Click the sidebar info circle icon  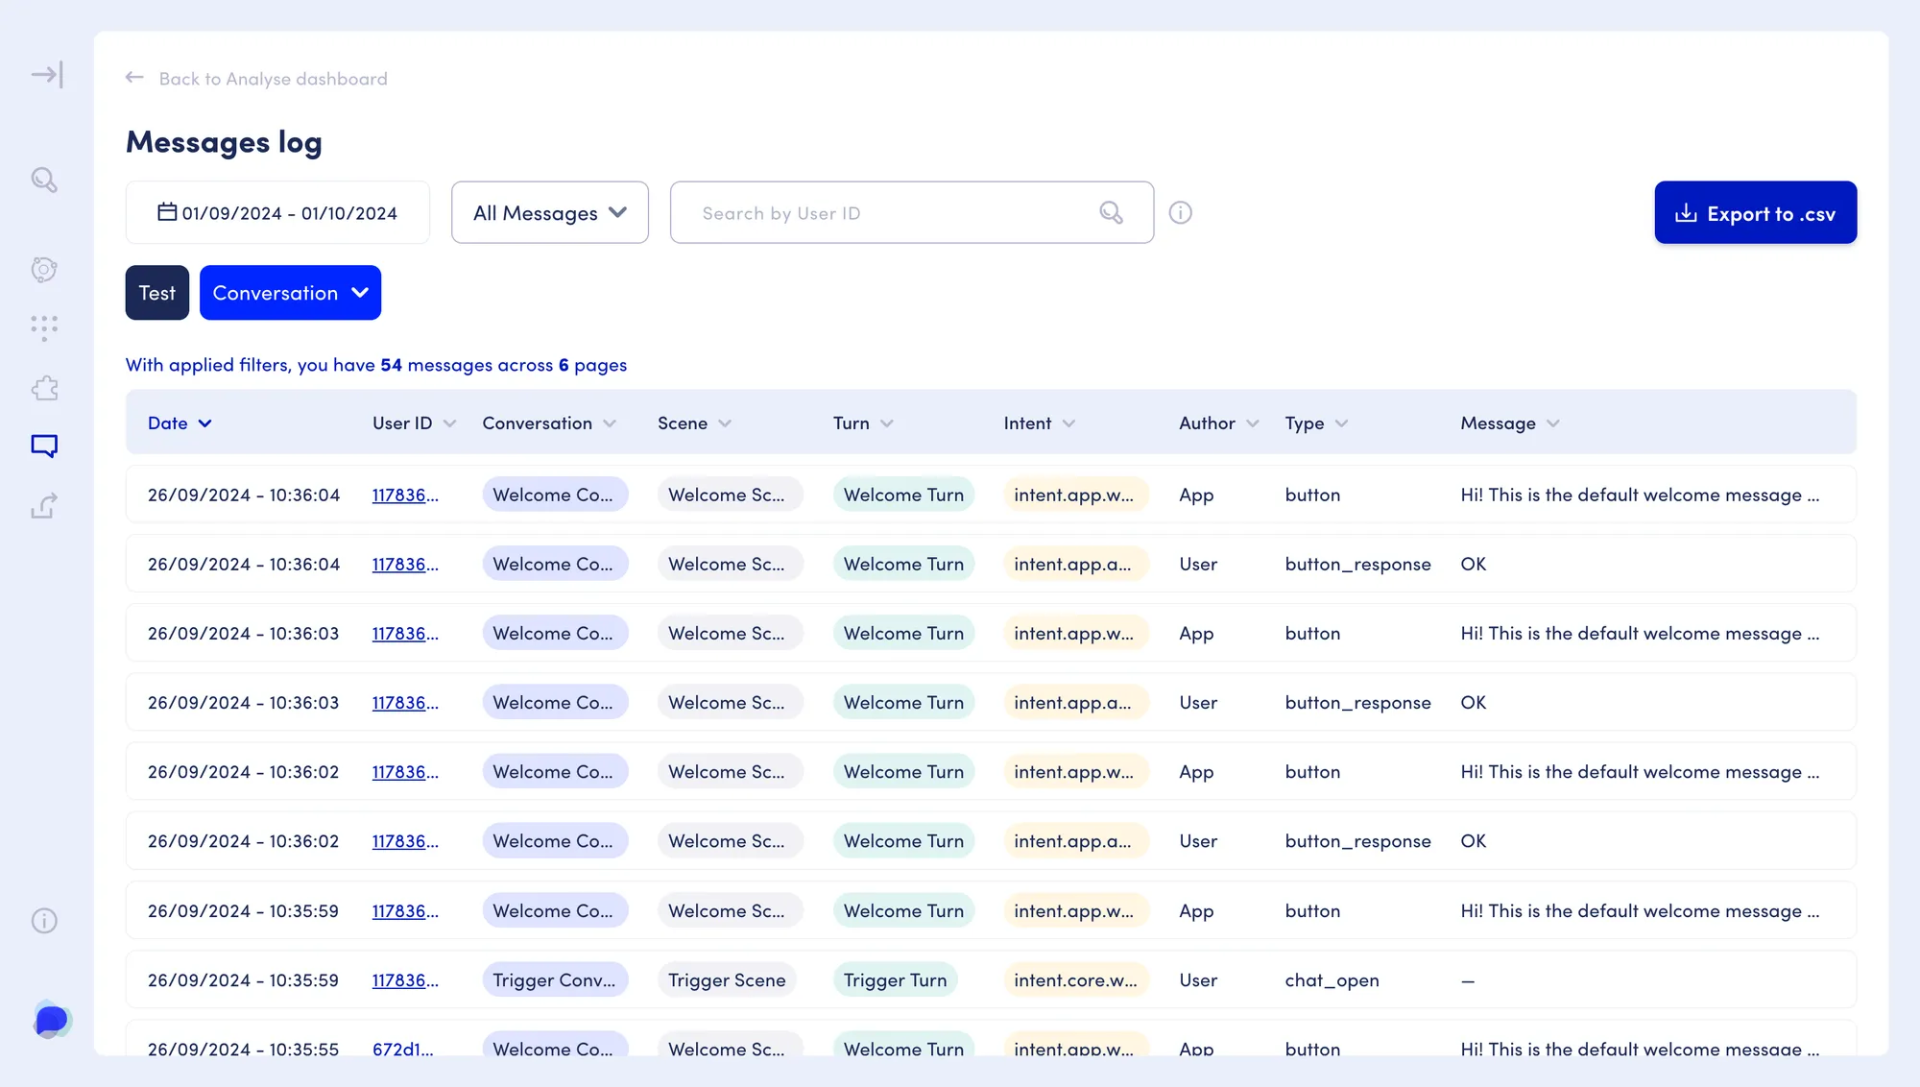[x=44, y=921]
